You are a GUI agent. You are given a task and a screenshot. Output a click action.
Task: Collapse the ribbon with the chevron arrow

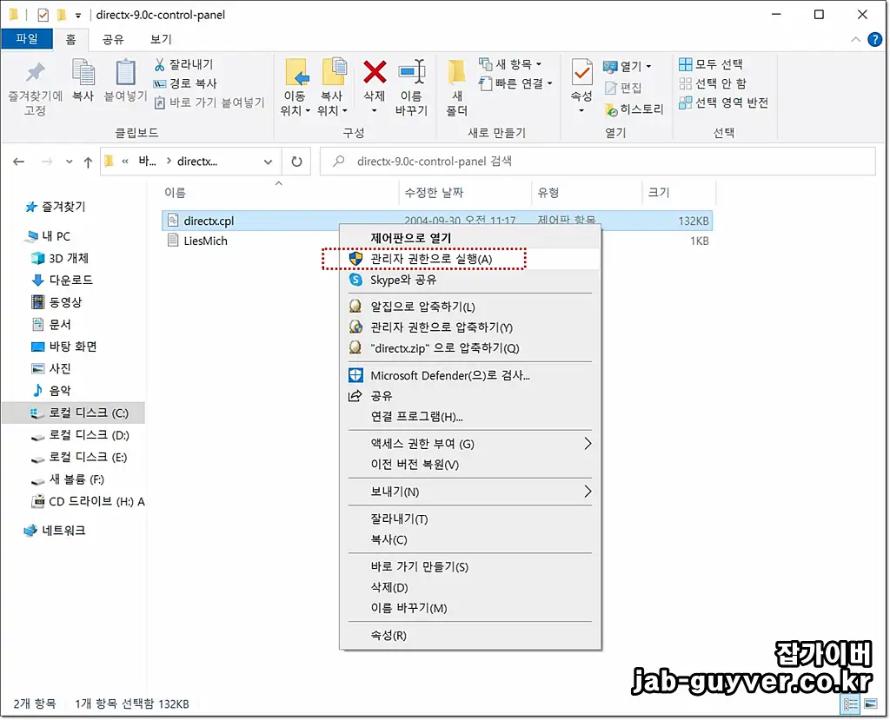(855, 39)
